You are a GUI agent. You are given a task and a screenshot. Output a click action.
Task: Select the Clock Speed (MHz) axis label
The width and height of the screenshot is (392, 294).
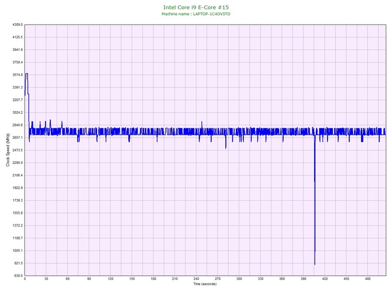pyautogui.click(x=8, y=151)
